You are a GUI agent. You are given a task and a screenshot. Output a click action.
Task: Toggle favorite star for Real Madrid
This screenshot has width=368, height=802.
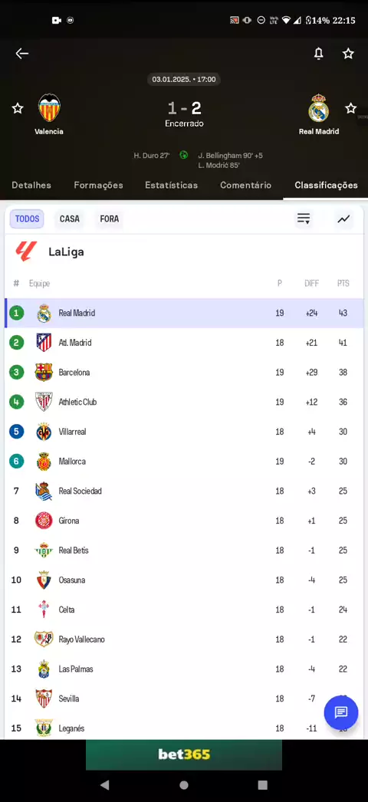(350, 108)
